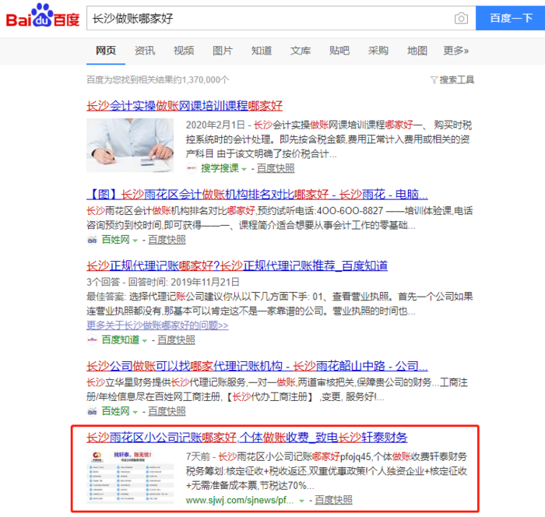Click 搜学搜课 source name
This screenshot has width=545, height=517.
tap(220, 168)
